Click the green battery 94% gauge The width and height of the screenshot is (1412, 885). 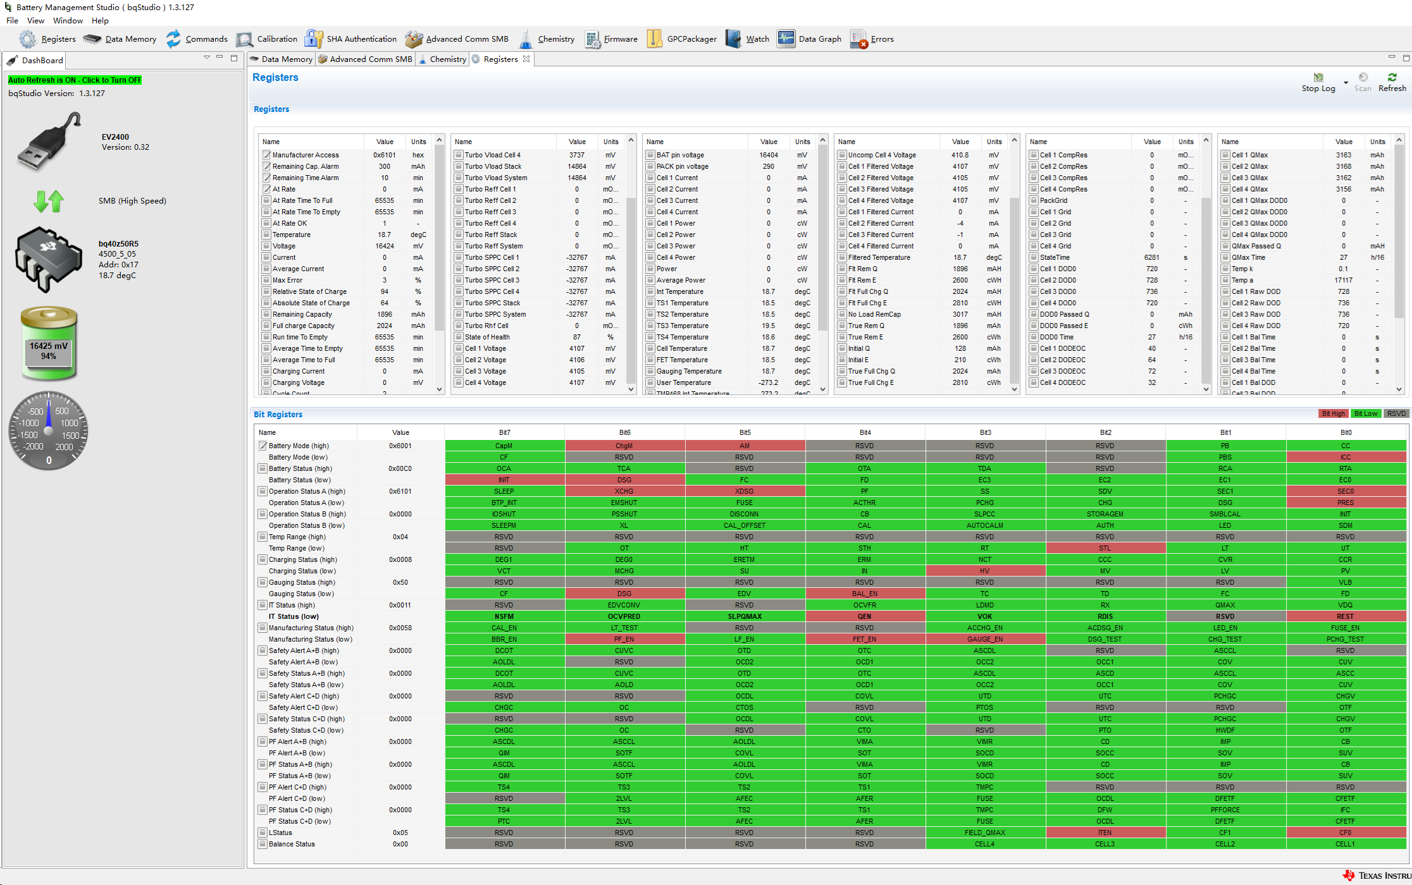coord(49,343)
